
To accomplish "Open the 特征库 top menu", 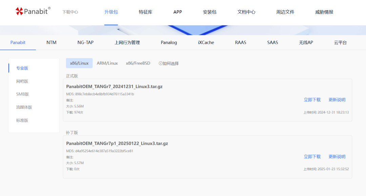I will 145,12.
